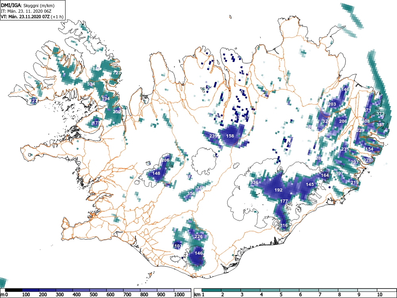Click the 228 value label
397x298 pixels.
[x=367, y=160]
